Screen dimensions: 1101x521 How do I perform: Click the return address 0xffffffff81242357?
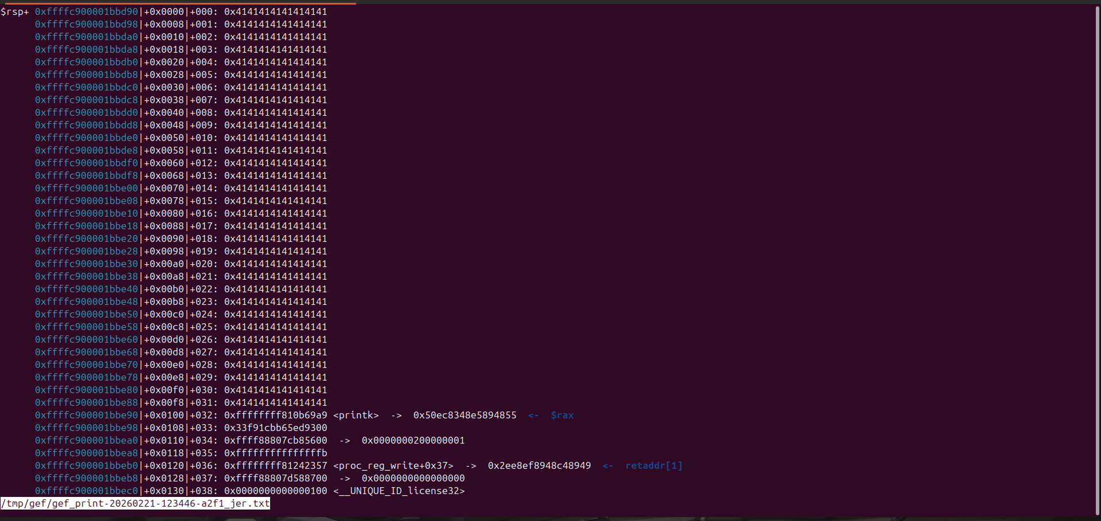click(x=275, y=466)
